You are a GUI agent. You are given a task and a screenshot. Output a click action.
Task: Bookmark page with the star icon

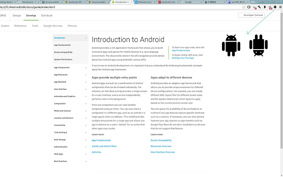244,7
